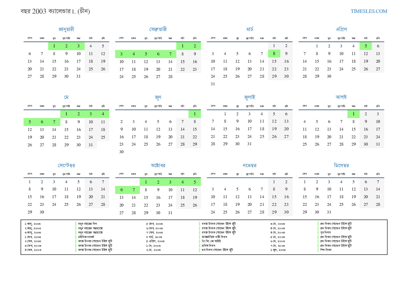Open the TIMESLES.COM link
408x288 pixels.
[x=369, y=11]
